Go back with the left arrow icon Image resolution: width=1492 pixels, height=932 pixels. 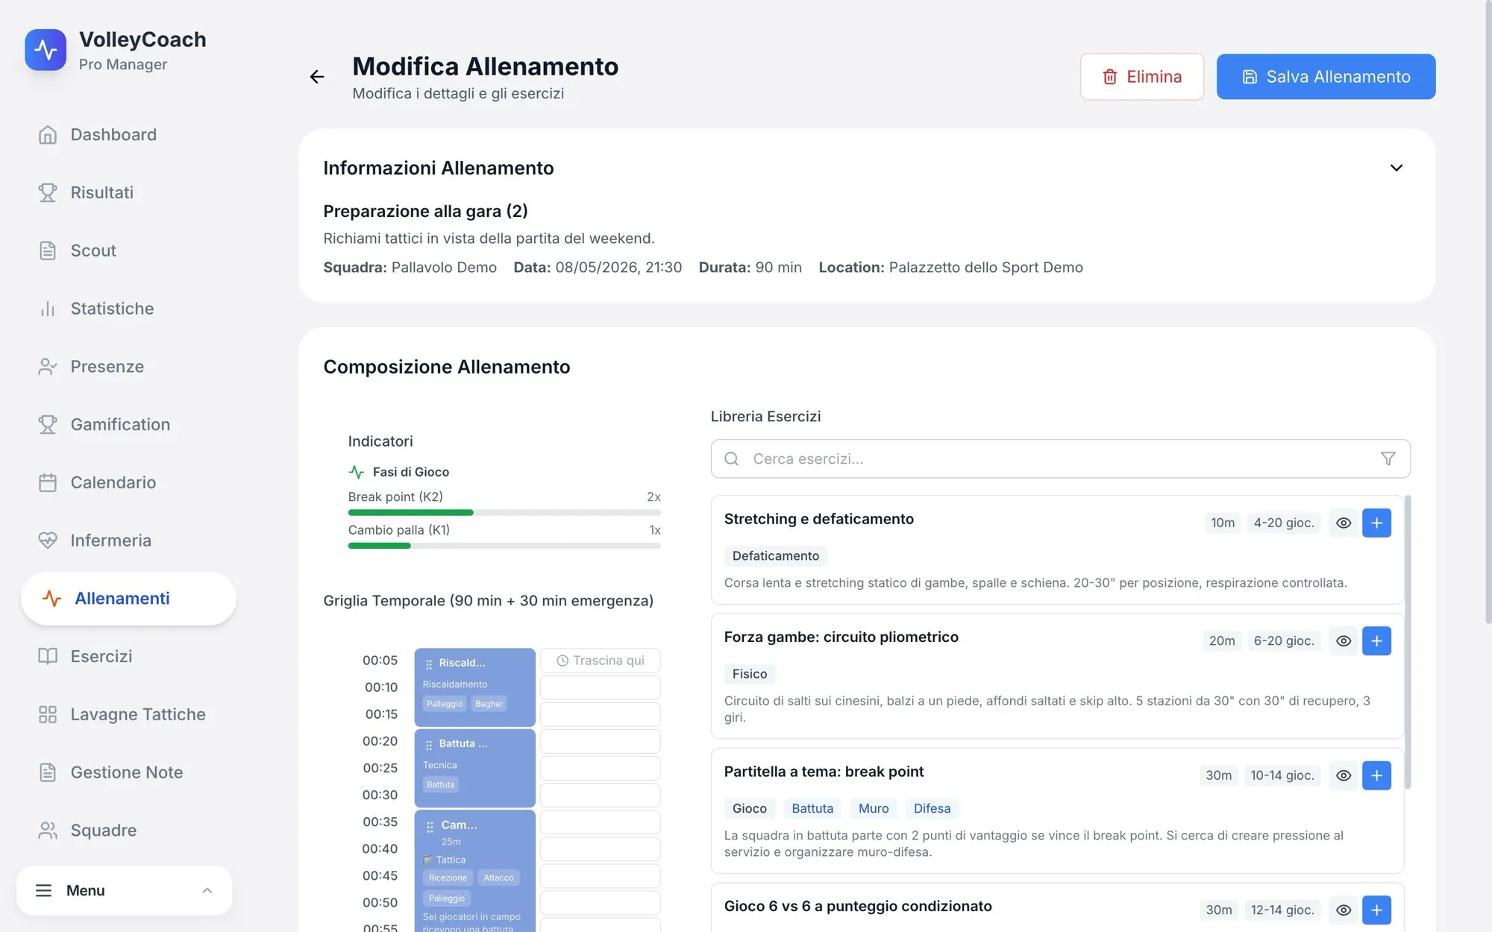pyautogui.click(x=317, y=77)
